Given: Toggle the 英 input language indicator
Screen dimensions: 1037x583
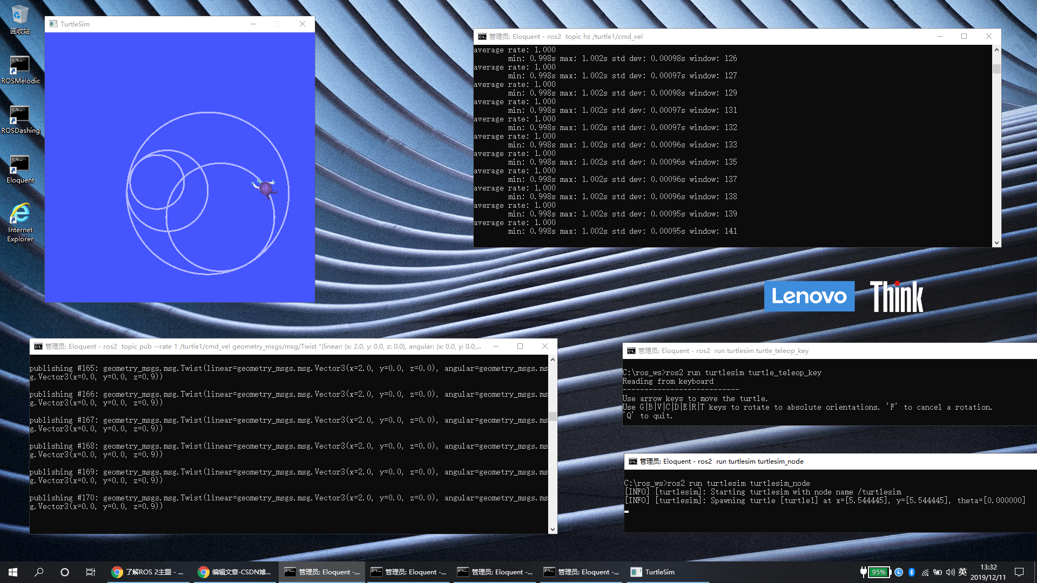Looking at the screenshot, I should [x=962, y=572].
